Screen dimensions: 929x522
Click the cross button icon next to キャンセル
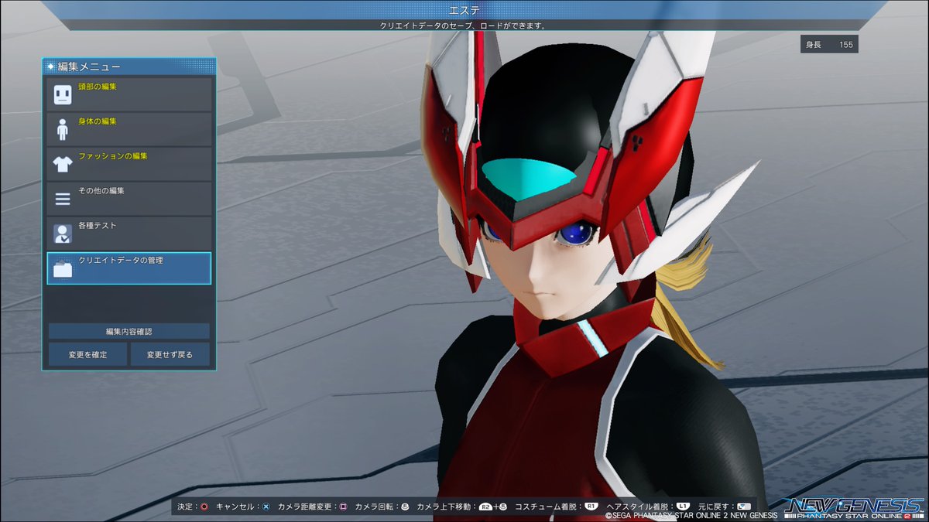pyautogui.click(x=266, y=506)
